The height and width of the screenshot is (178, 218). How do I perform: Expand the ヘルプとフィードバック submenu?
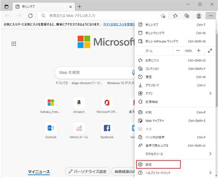tap(175, 173)
